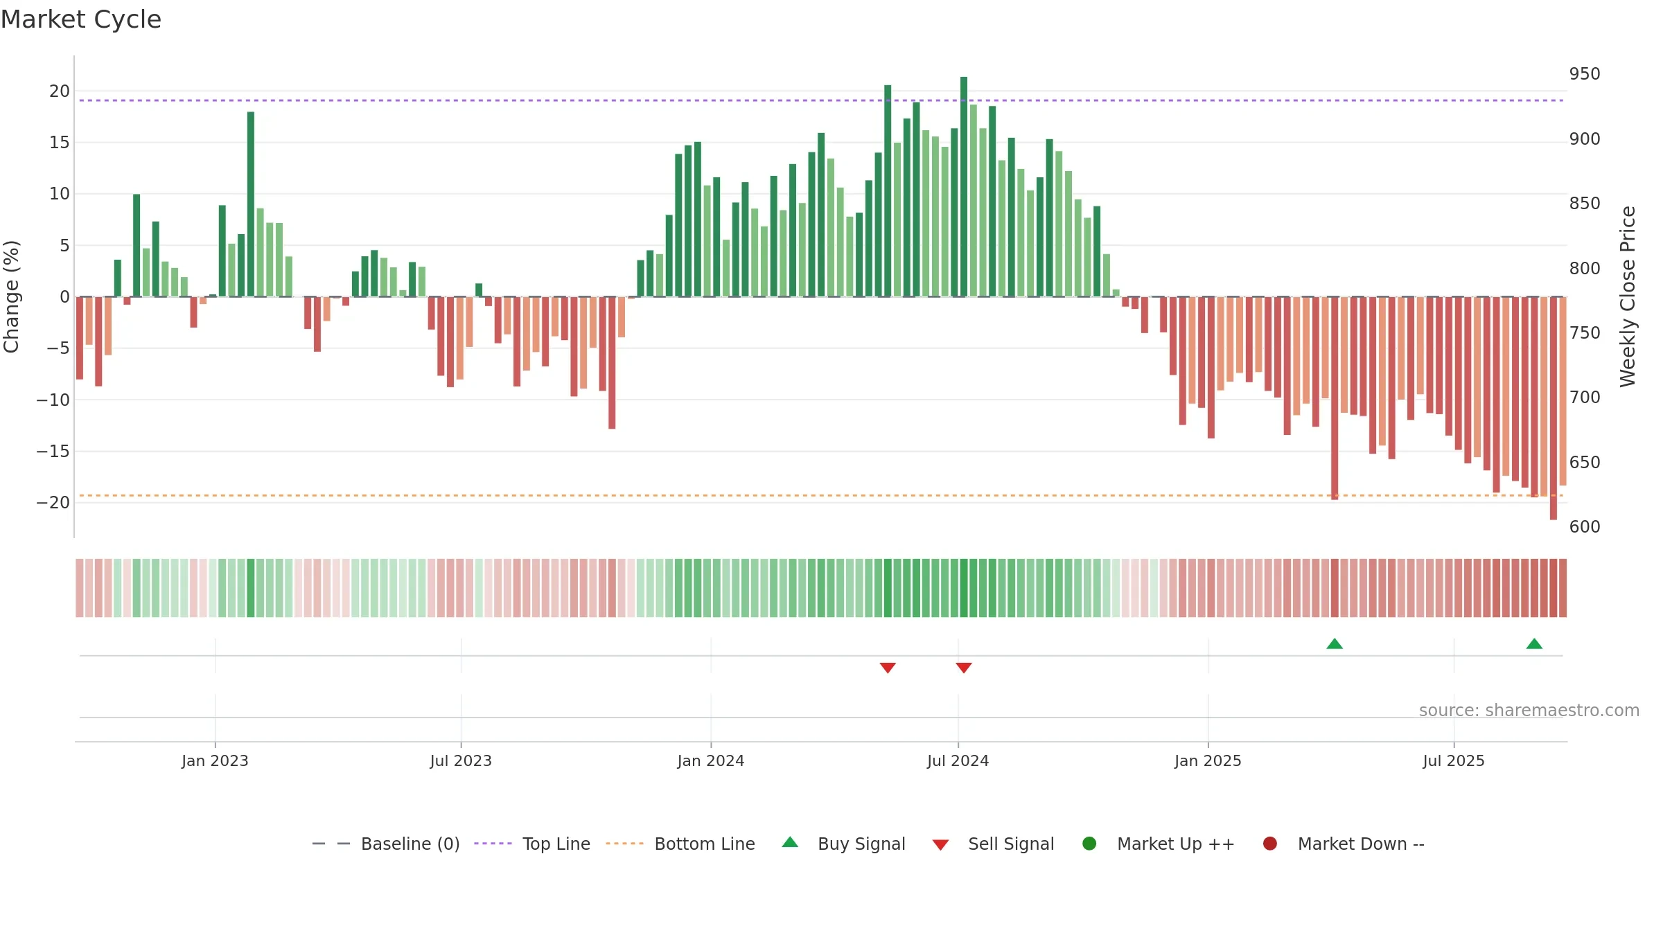The width and height of the screenshot is (1663, 935).
Task: Select the sell signal triangle at Jul 2024
Action: point(964,668)
